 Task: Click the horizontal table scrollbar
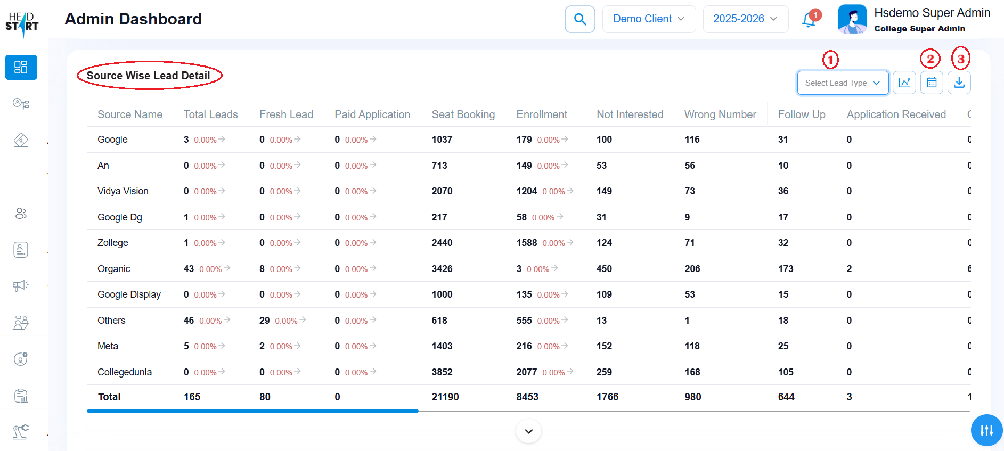click(x=252, y=411)
